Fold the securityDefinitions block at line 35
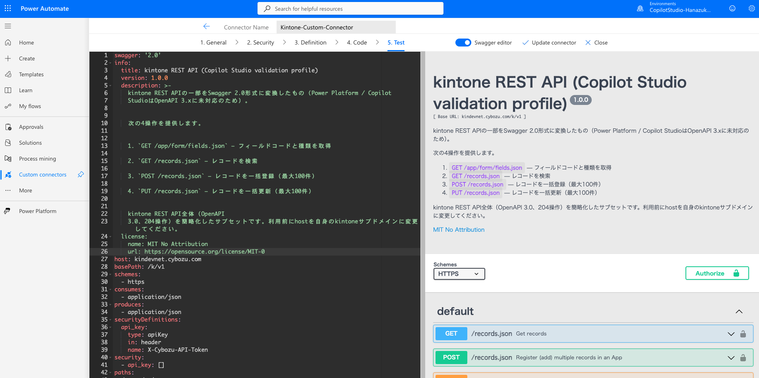 pos(110,320)
